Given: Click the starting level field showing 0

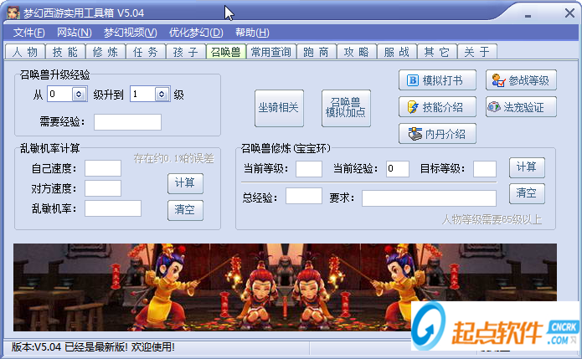Looking at the screenshot, I should coord(59,95).
